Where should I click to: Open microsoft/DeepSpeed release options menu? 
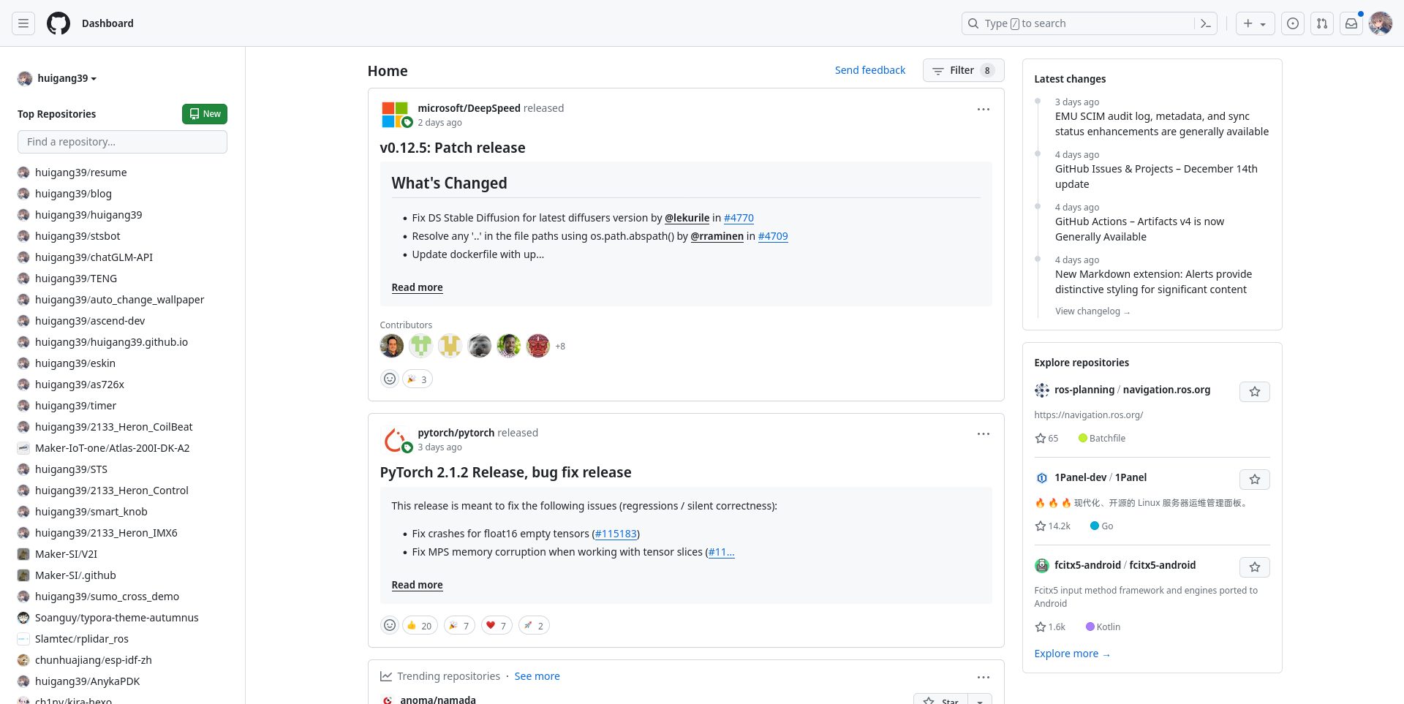click(984, 110)
